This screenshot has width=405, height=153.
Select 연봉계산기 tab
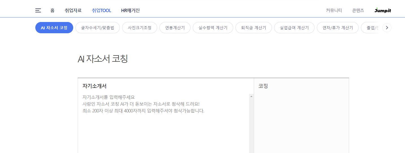click(175, 28)
